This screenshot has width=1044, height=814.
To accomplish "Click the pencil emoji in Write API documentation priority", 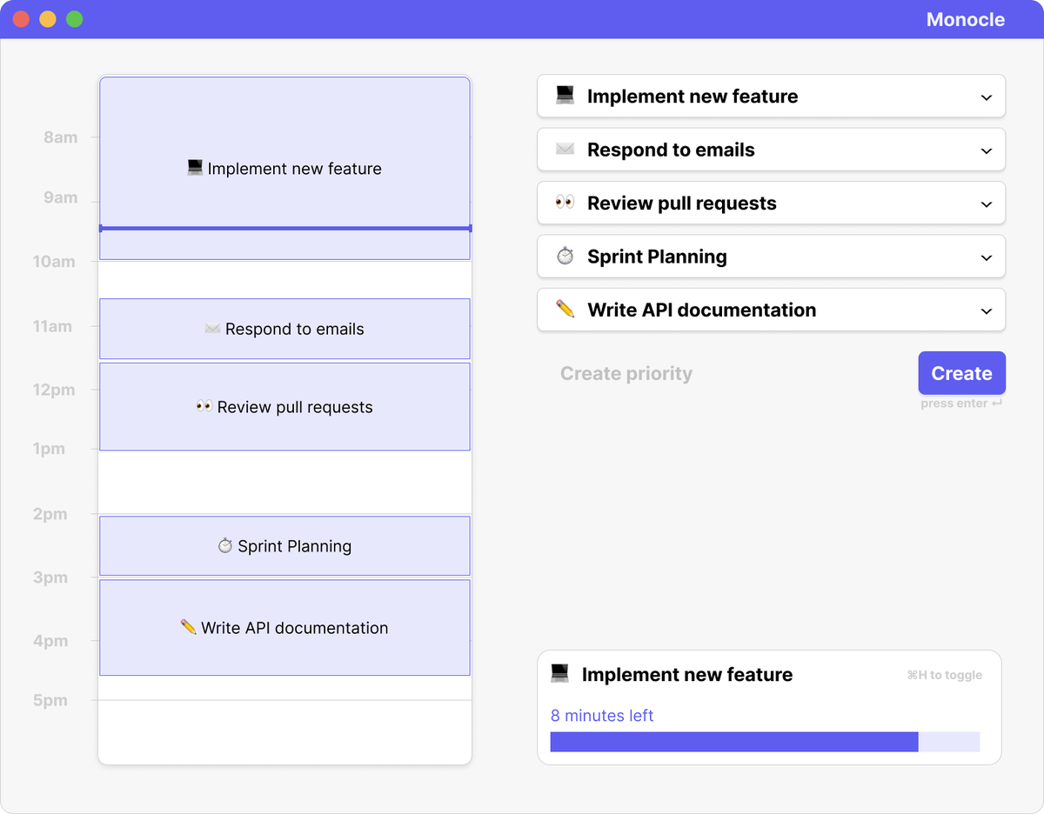I will tap(565, 310).
